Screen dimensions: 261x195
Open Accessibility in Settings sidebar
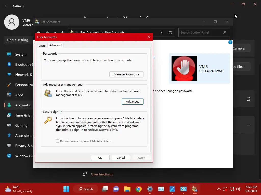click(x=19, y=136)
